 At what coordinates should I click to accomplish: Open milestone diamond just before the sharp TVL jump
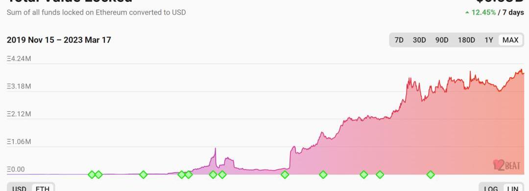285,174
